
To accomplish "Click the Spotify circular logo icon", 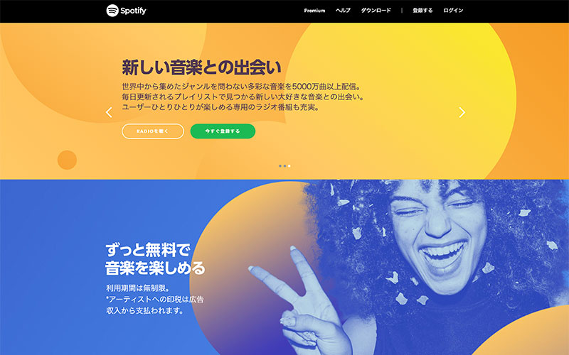I will pos(112,11).
